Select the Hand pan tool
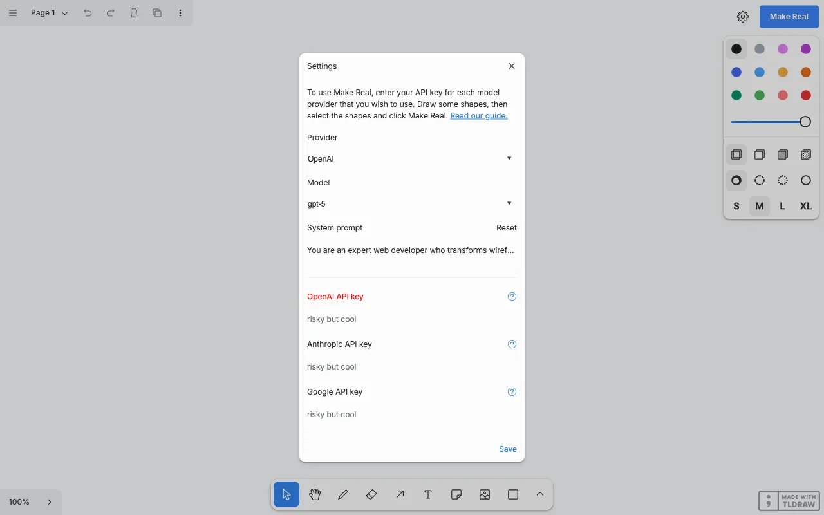Screen dimensions: 824x515 pos(315,494)
